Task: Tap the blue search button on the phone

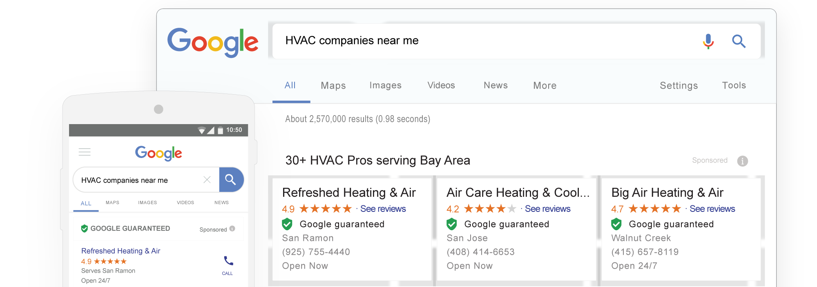Action: pos(231,180)
